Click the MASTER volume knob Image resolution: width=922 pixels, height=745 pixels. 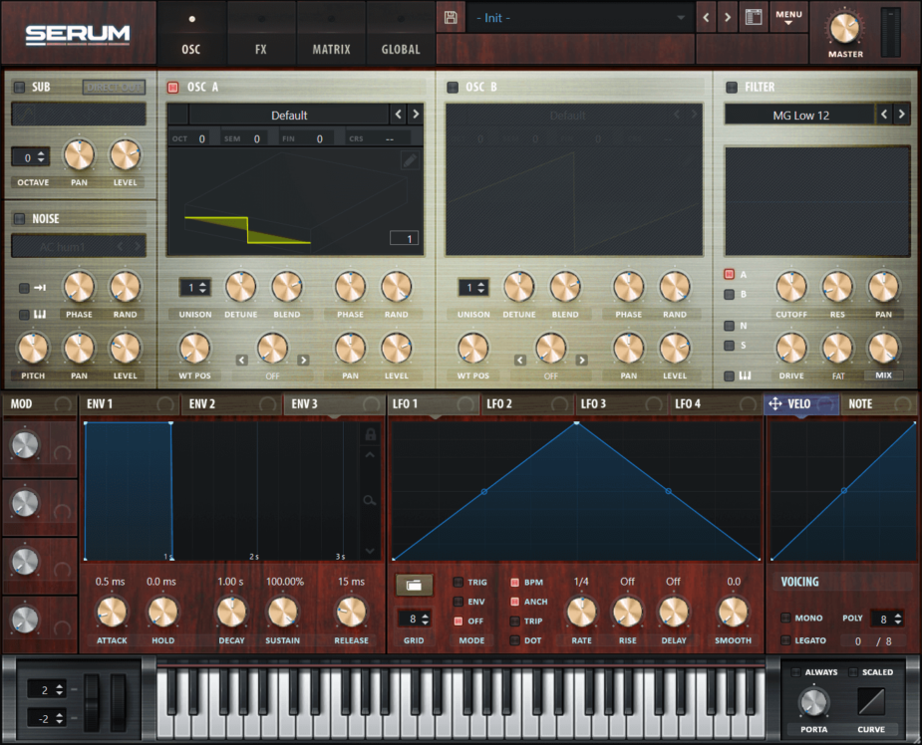tap(844, 28)
